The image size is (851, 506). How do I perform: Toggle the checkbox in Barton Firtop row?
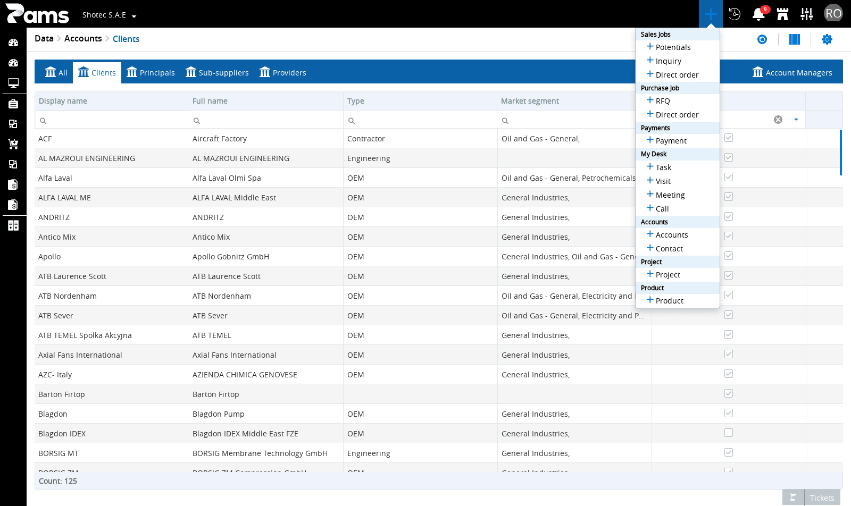point(729,393)
